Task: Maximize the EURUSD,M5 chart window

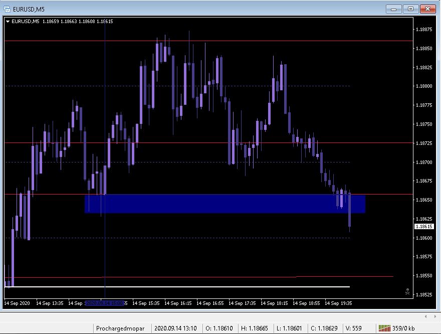Action: point(410,10)
